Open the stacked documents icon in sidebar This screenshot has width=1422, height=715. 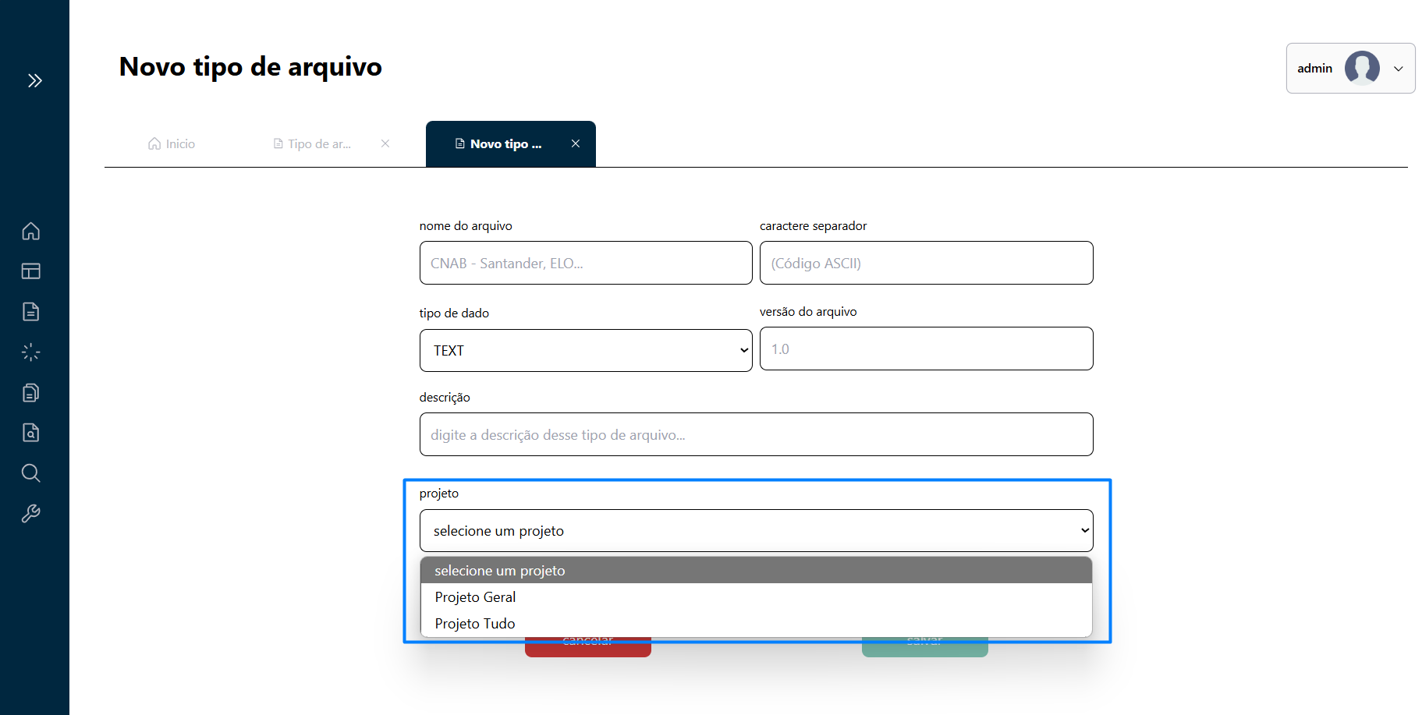click(31, 392)
